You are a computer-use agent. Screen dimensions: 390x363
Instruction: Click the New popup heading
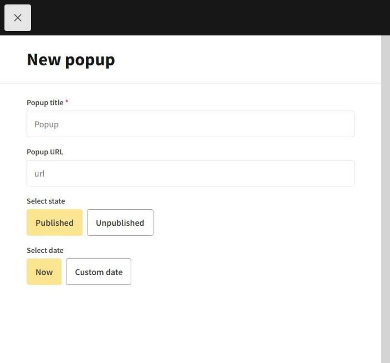(71, 59)
